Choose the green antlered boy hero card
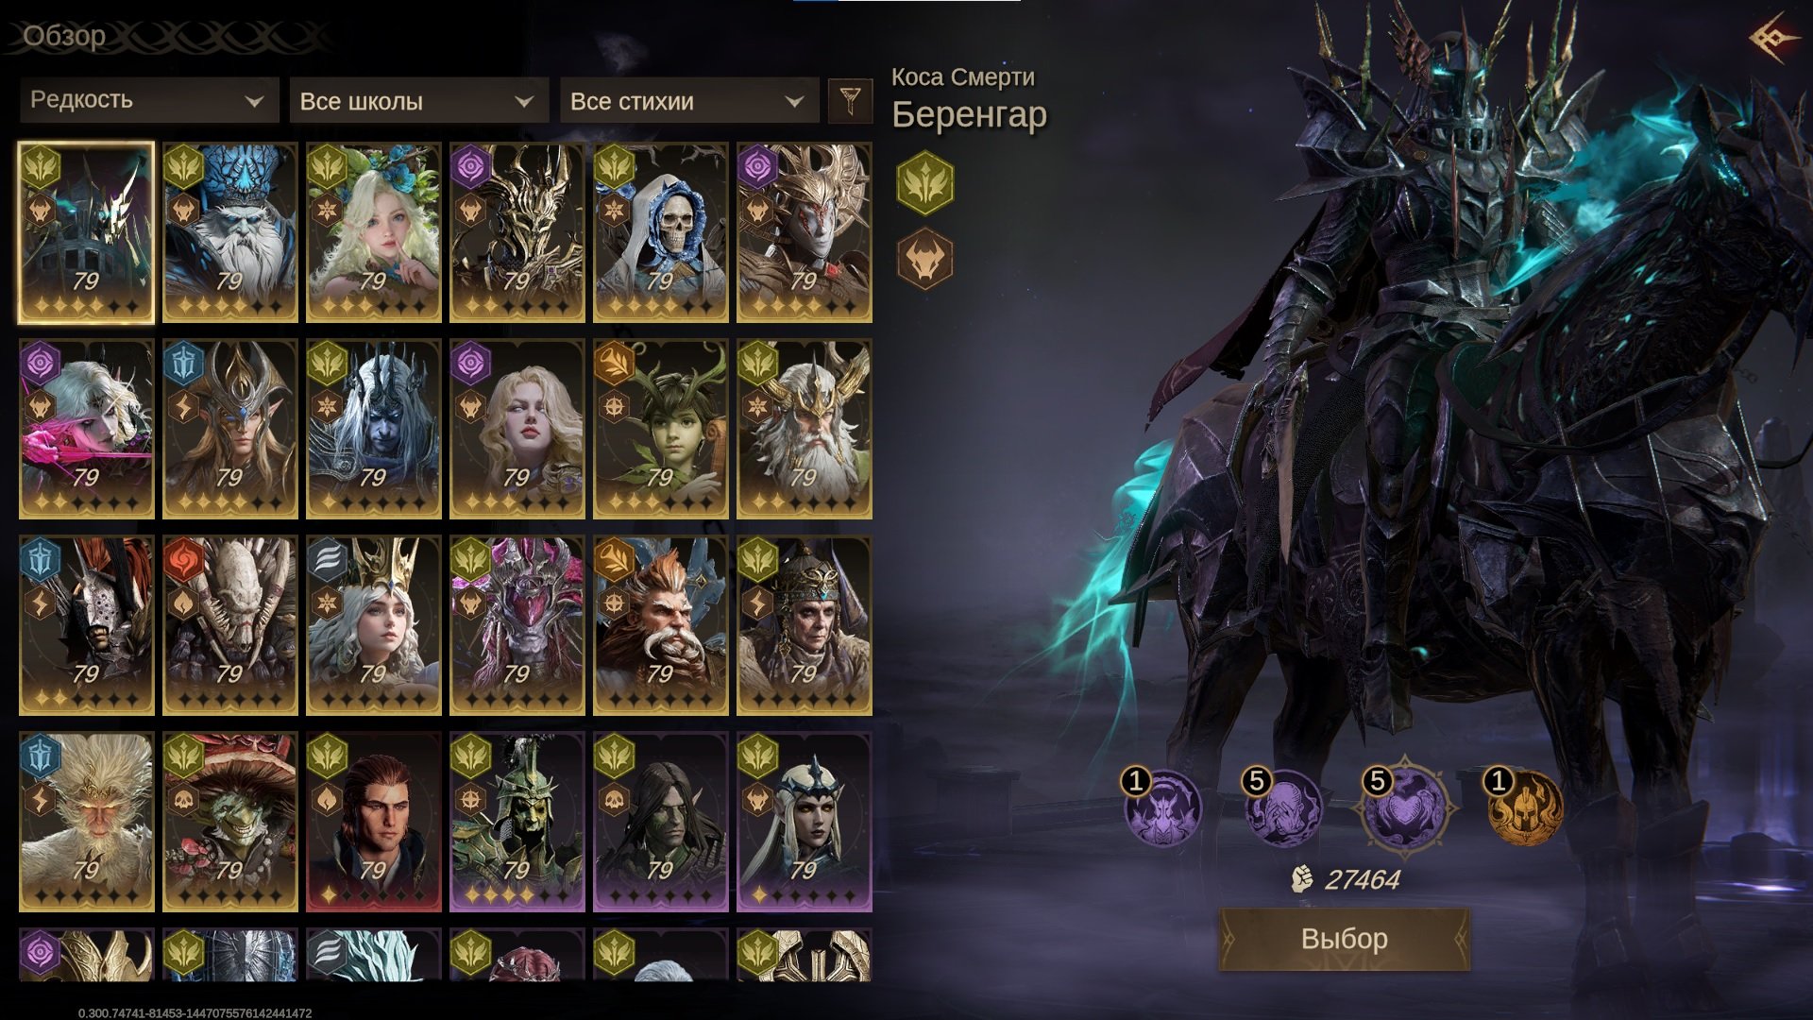This screenshot has width=1813, height=1020. coord(660,429)
